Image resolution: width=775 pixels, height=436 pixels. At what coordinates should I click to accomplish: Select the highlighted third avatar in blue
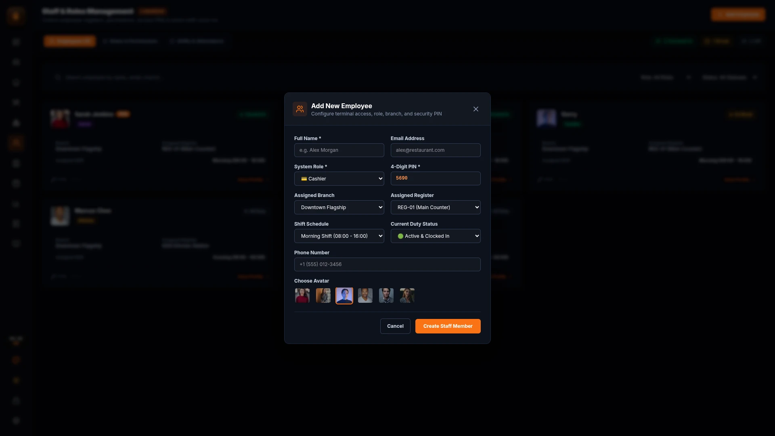[x=344, y=296]
